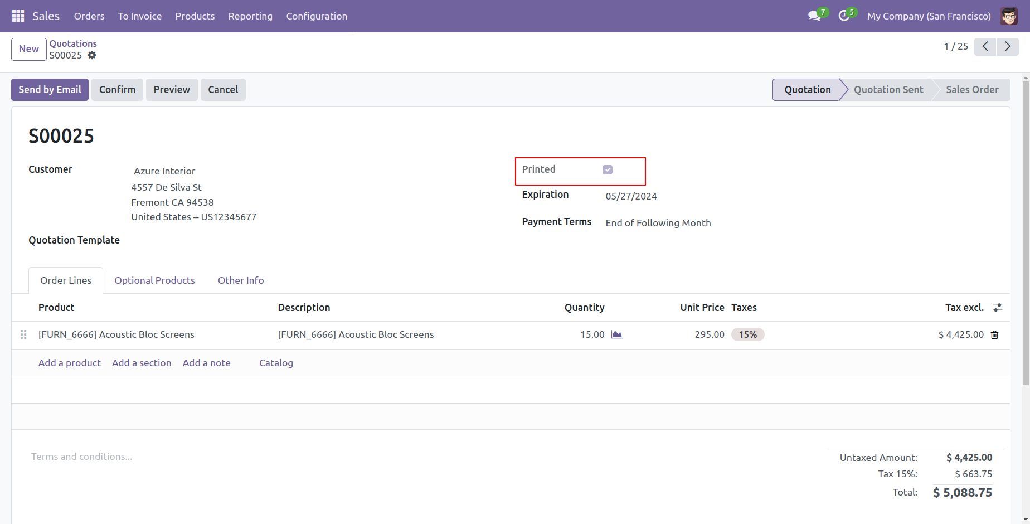
Task: Select the Sales Order status stage
Action: click(x=972, y=90)
